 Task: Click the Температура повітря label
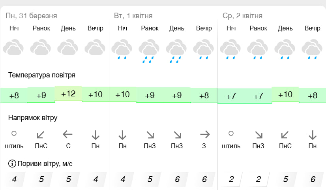41,75
